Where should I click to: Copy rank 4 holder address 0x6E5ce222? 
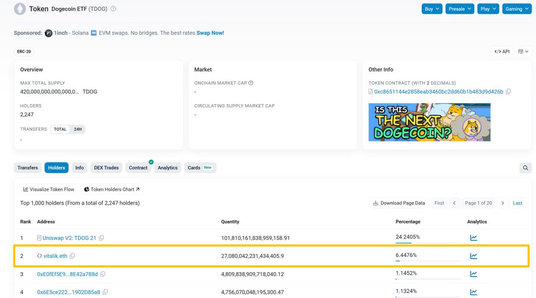coord(105,291)
